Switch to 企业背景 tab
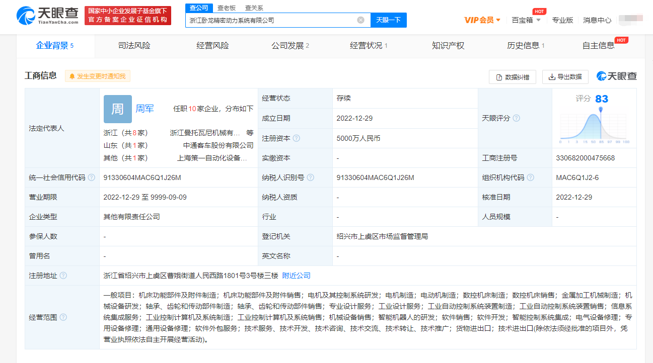 [55, 46]
